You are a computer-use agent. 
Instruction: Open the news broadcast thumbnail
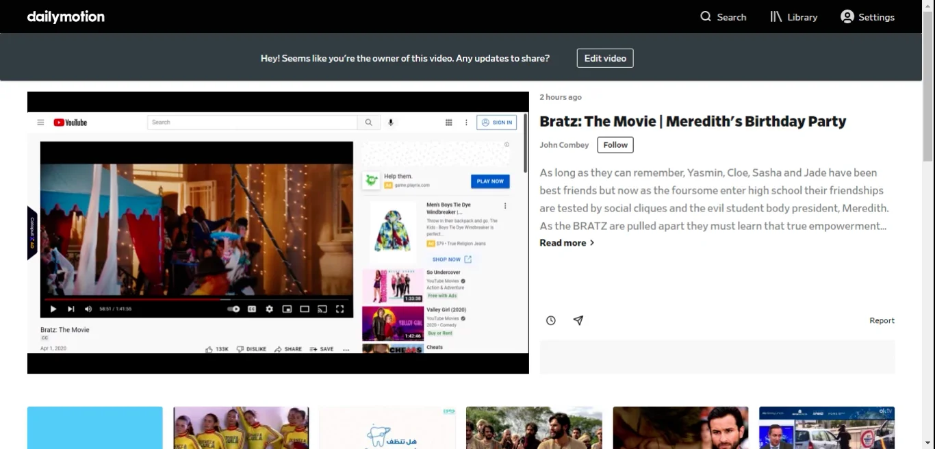(827, 428)
